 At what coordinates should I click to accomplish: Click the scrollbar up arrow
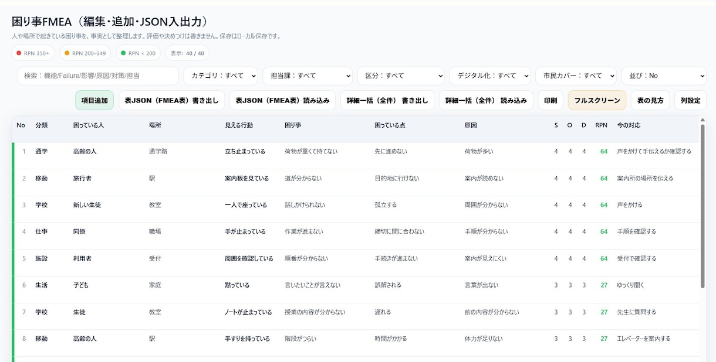703,120
